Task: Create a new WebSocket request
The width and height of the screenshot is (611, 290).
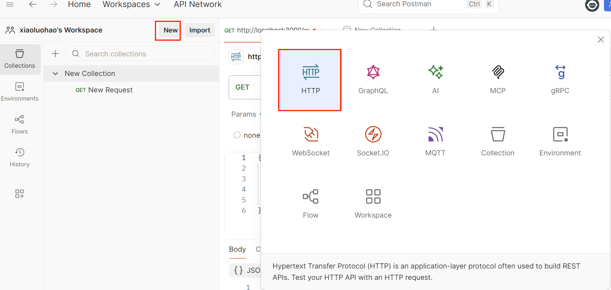Action: tap(311, 142)
